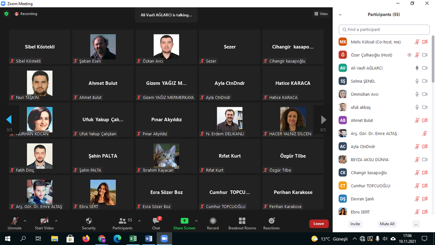Screen dimensions: 435x245
Task: Expand audio options arrow next to Unmute
Action: point(25,221)
